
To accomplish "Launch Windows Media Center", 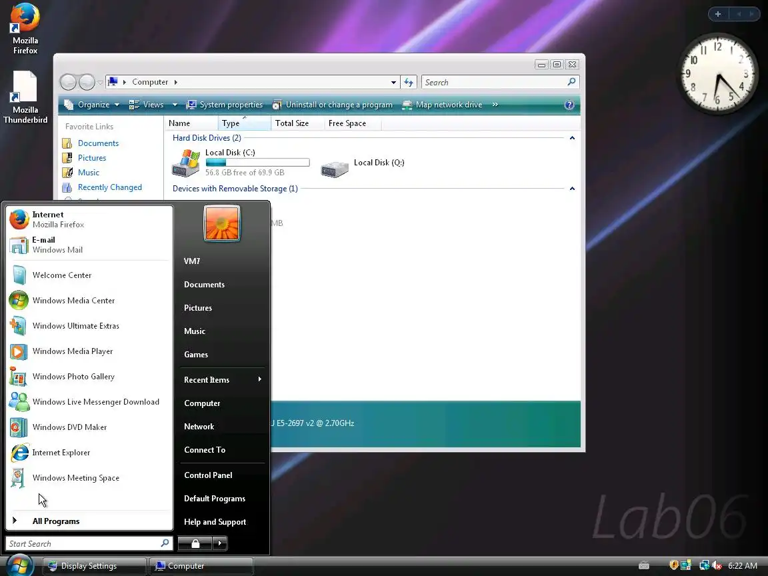I will [x=89, y=300].
